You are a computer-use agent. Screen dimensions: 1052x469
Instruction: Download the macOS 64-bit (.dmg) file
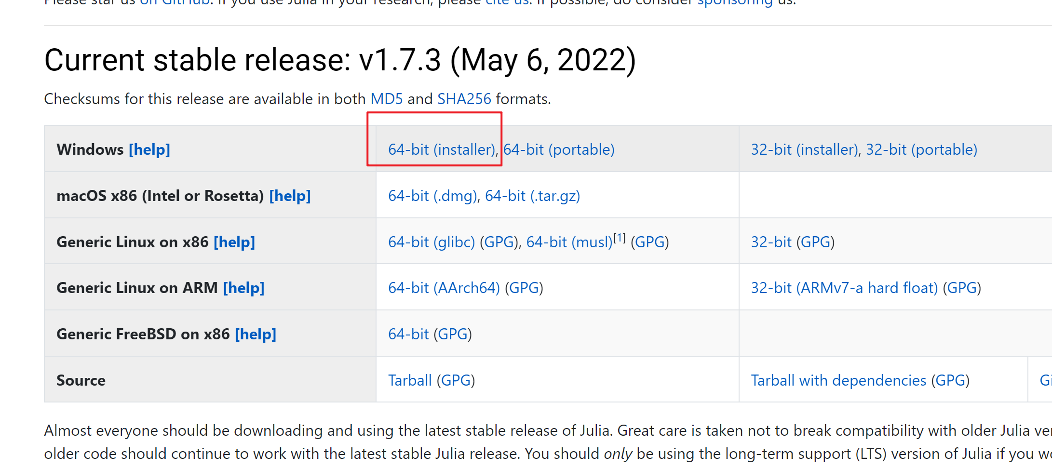(432, 196)
